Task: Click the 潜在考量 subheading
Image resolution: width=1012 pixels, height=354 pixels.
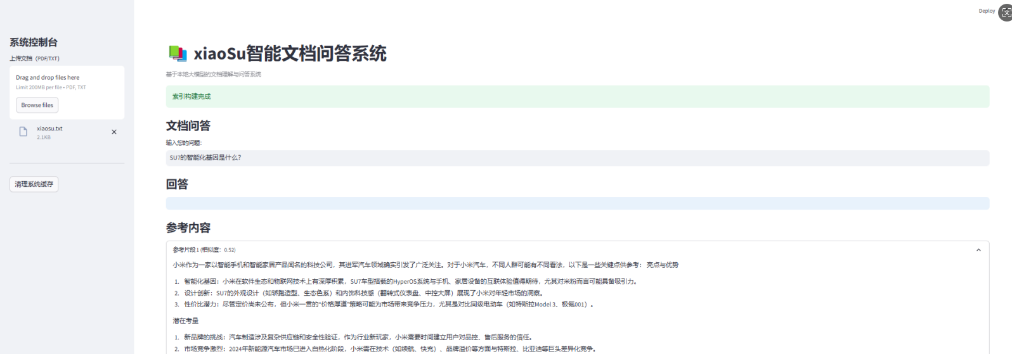Action: coord(186,321)
